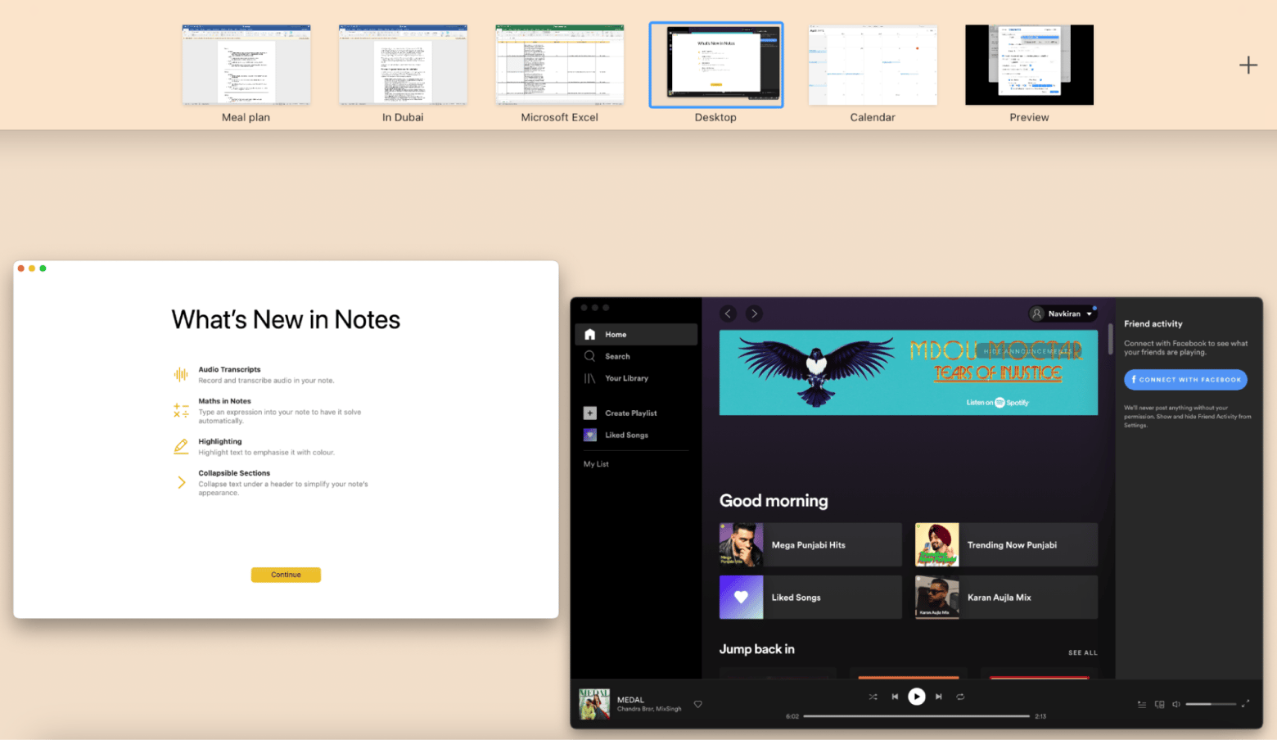Go forward using Spotify's right arrow

(754, 314)
